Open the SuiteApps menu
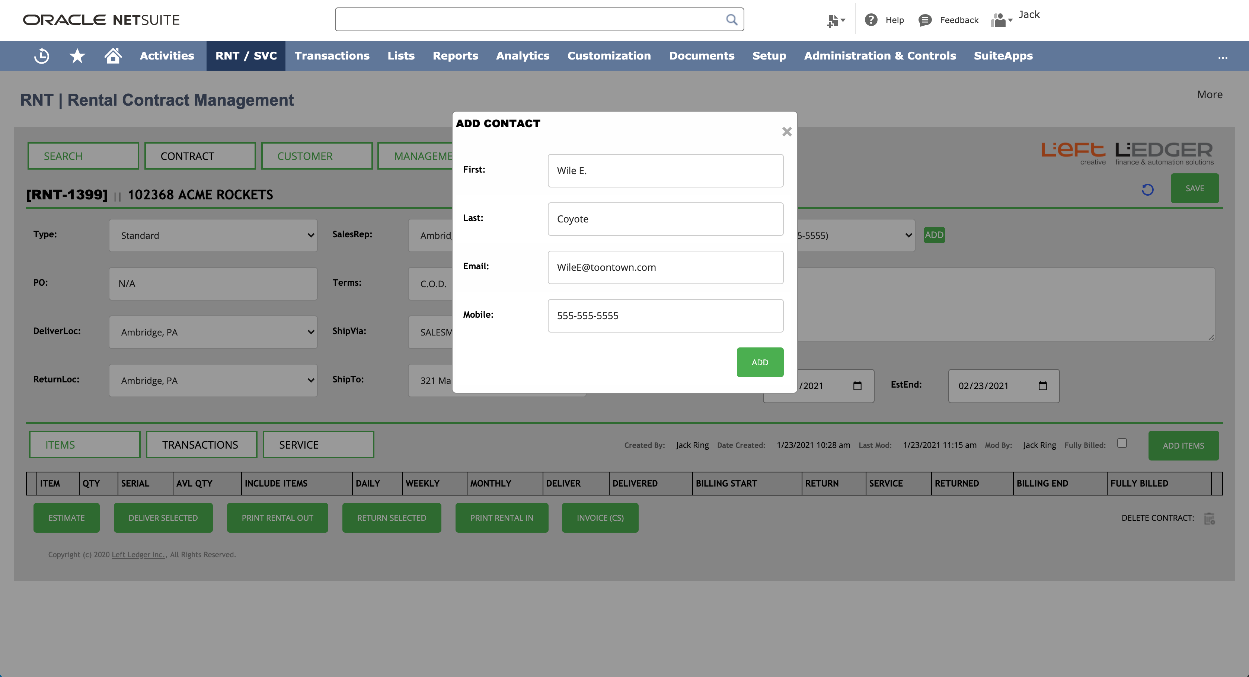This screenshot has width=1249, height=677. [1003, 56]
